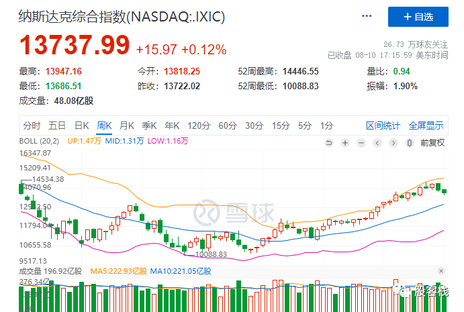
Task: Click the MID:1.31万 Bollinger value
Action: [124, 141]
